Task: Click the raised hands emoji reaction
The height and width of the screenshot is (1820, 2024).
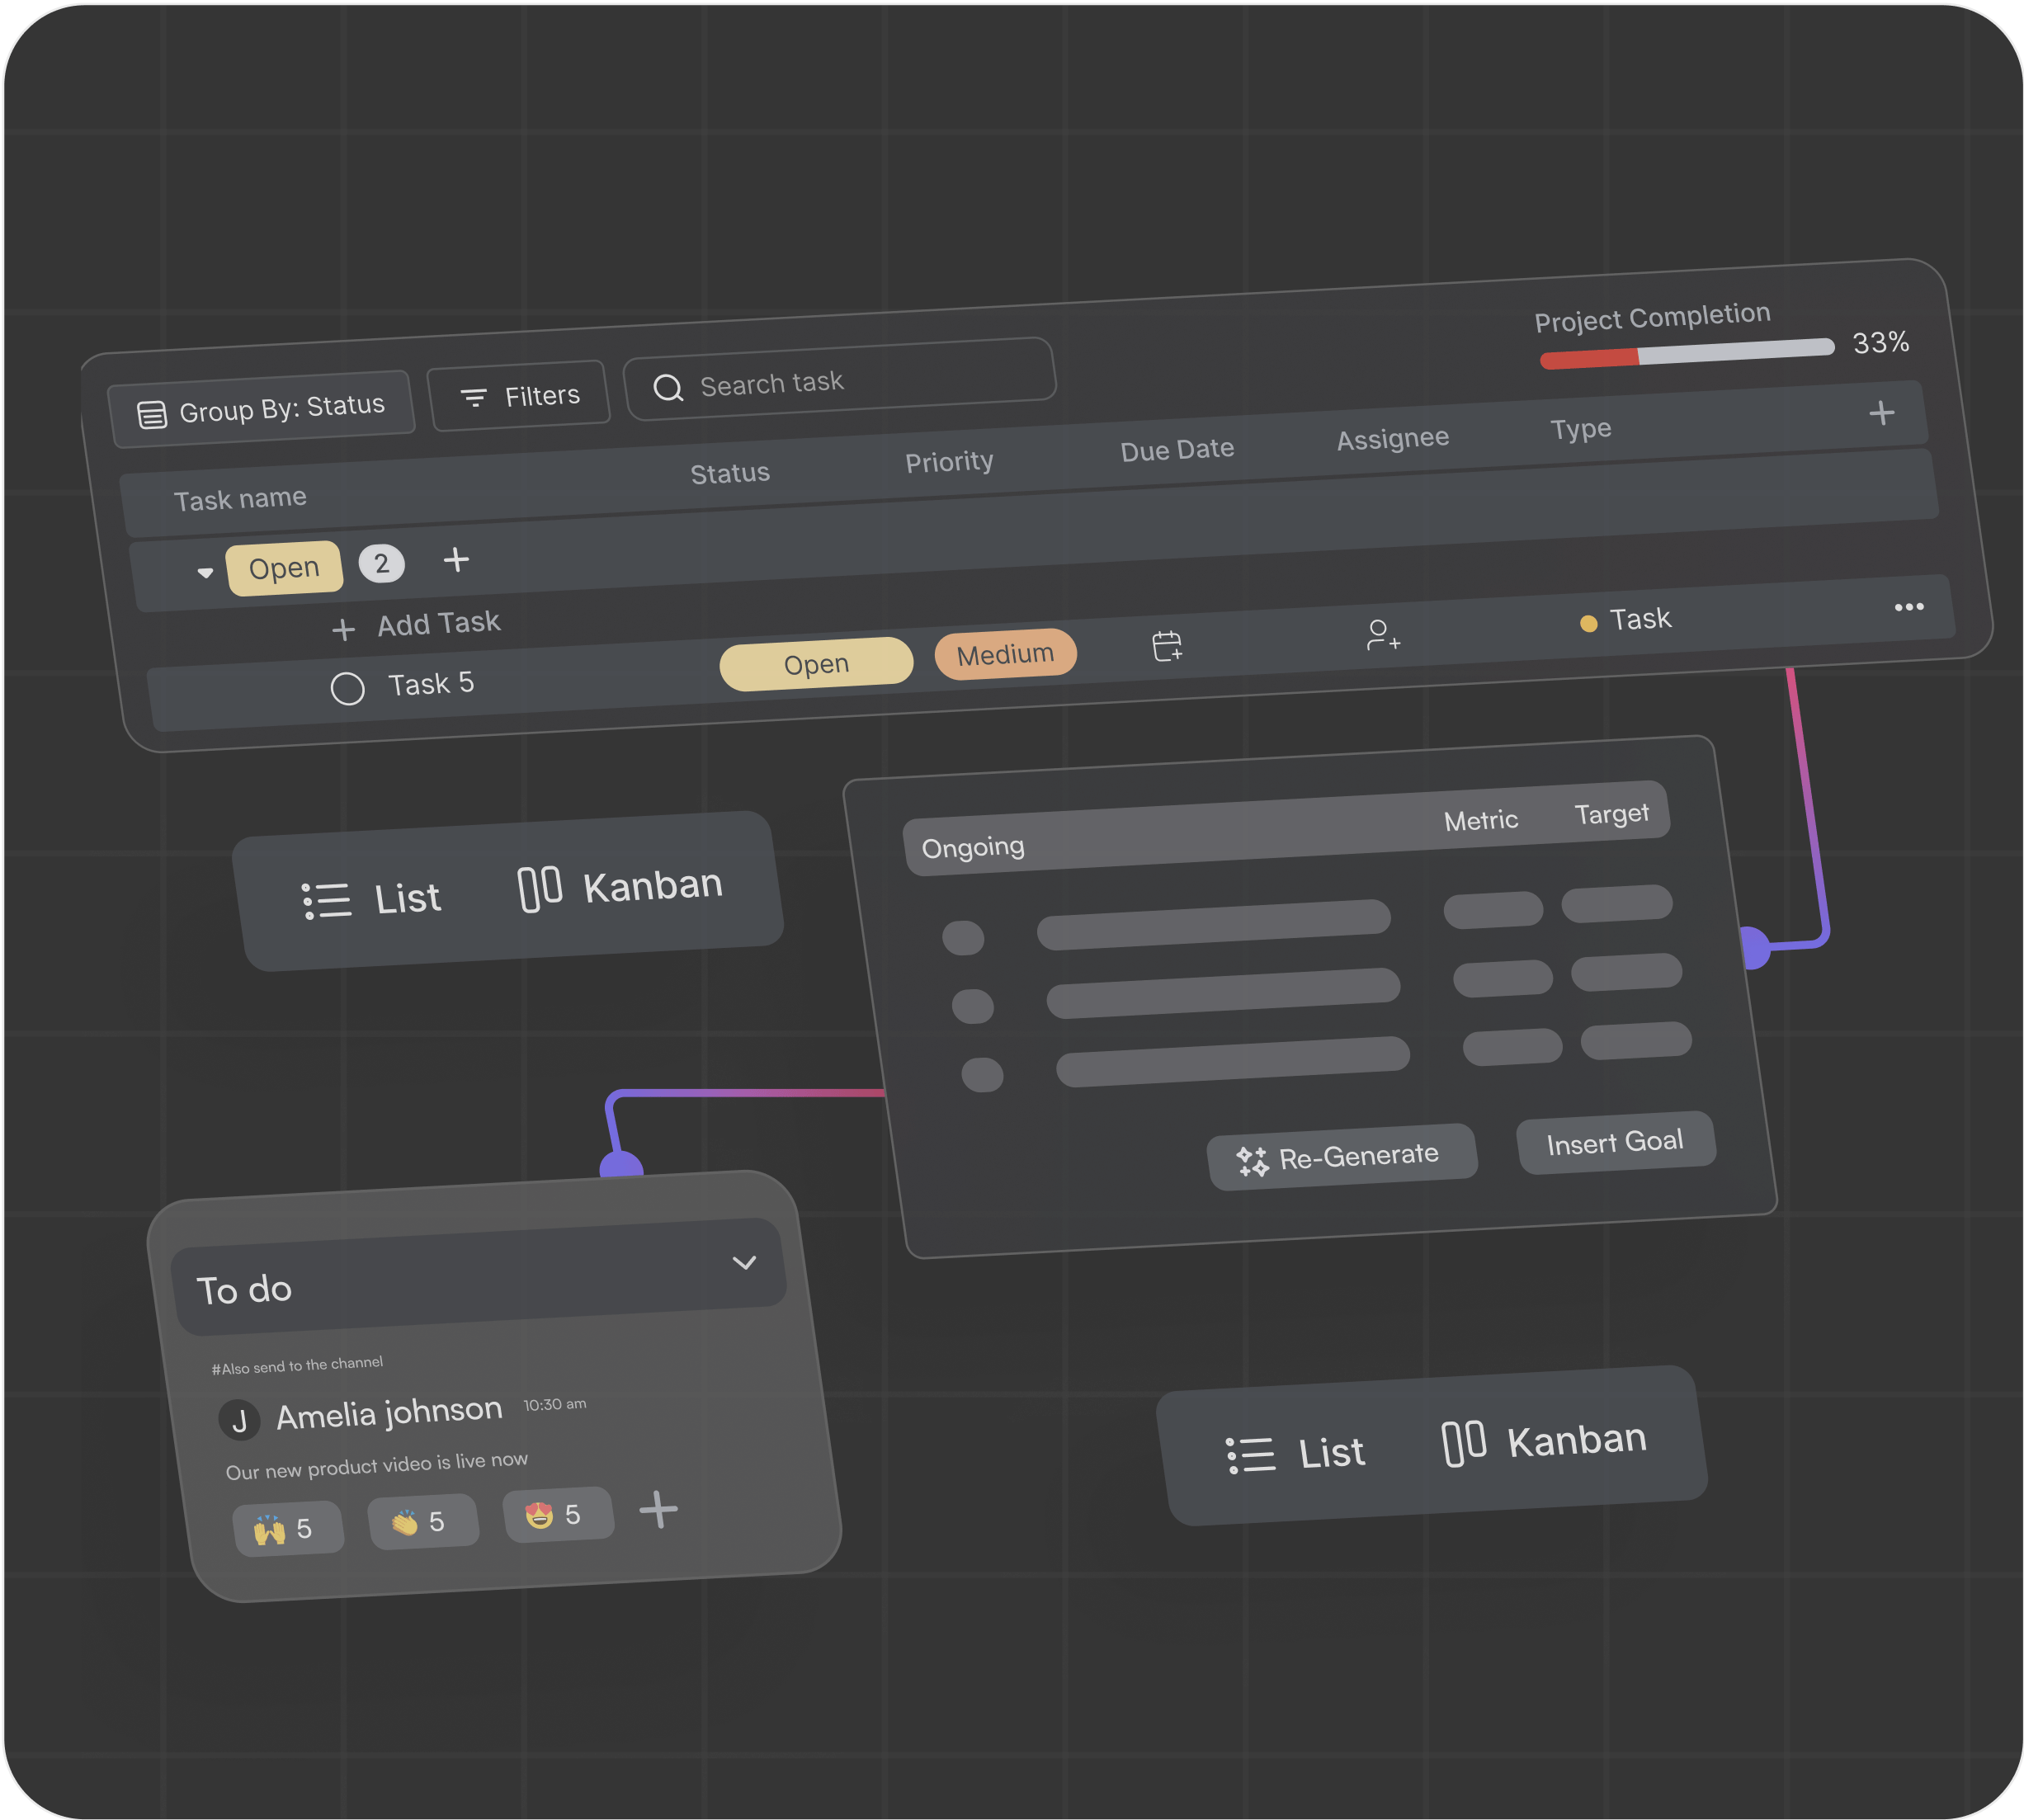Action: [288, 1529]
